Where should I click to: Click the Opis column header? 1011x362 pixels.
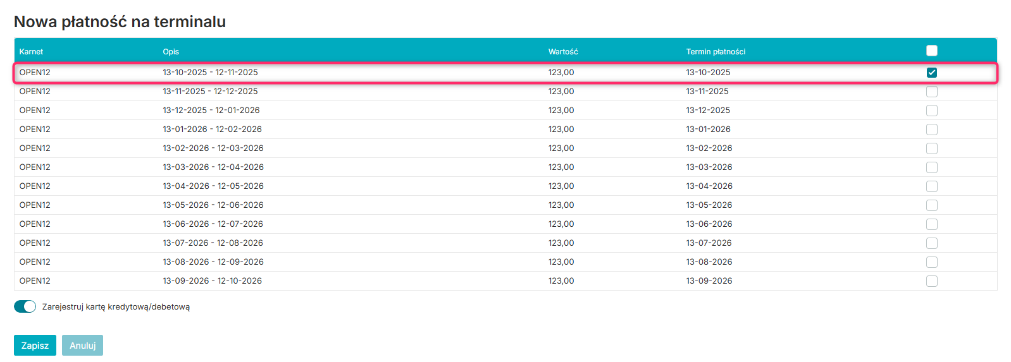coord(171,52)
